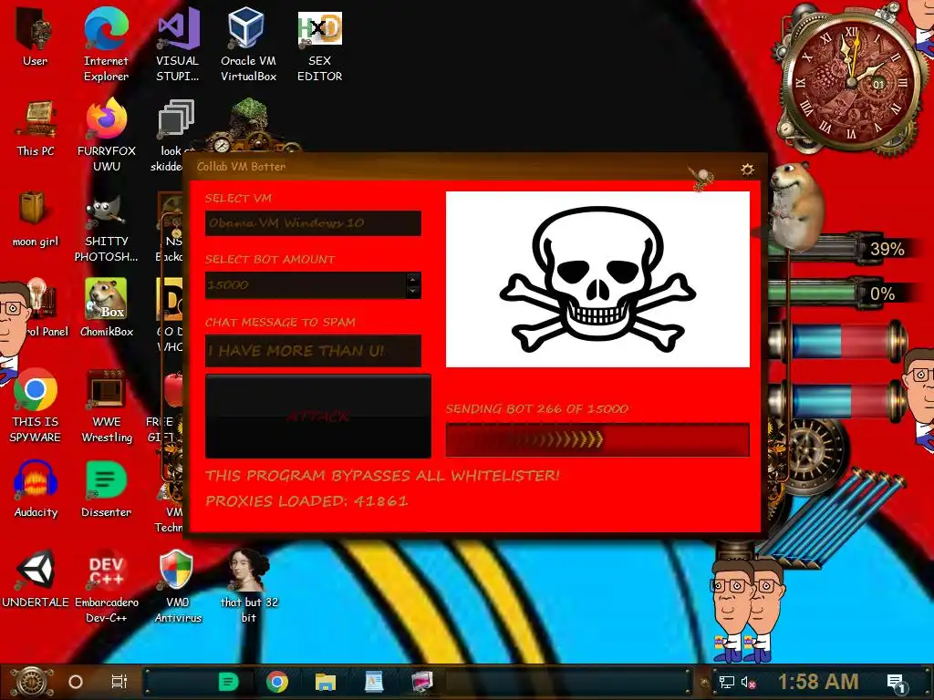Open the FURRYFOX UWU Firefox desktop icon
Image resolution: width=934 pixels, height=700 pixels.
[x=107, y=135]
